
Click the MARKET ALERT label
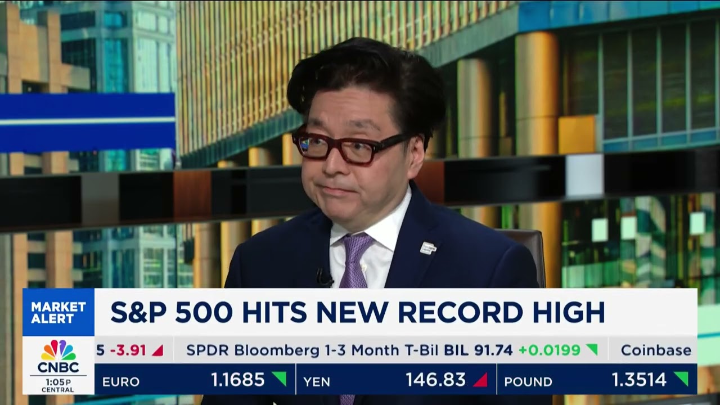tap(58, 313)
